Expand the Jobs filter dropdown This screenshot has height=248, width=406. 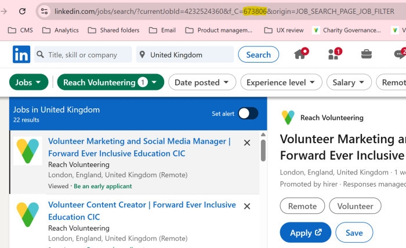point(29,82)
